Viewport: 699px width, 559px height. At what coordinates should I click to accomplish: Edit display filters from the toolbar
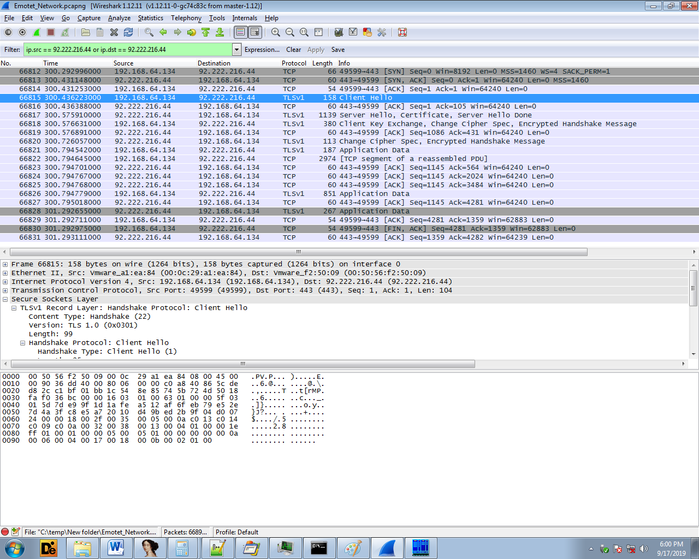[x=353, y=32]
